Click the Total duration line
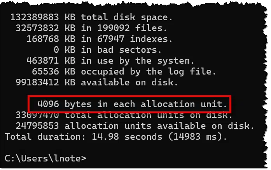 click(116, 137)
